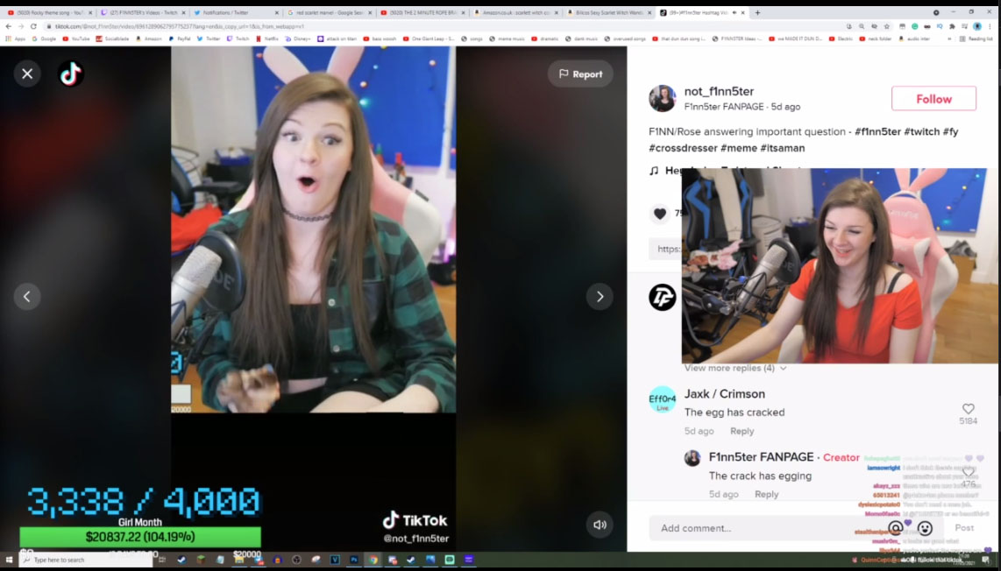Open the #meme hashtag
The width and height of the screenshot is (1001, 571).
739,148
